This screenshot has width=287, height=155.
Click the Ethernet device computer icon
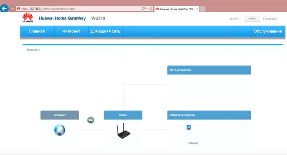pos(189,128)
